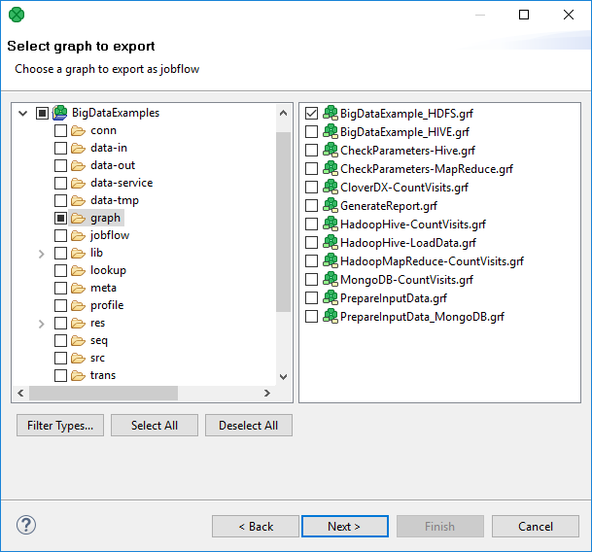Click the MongoDB-CountVisits.grf graph icon
This screenshot has height=552, width=592.
tap(330, 280)
